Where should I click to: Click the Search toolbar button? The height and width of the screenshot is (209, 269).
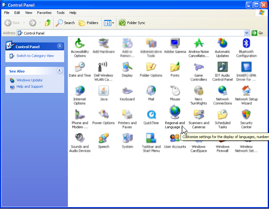(x=65, y=23)
